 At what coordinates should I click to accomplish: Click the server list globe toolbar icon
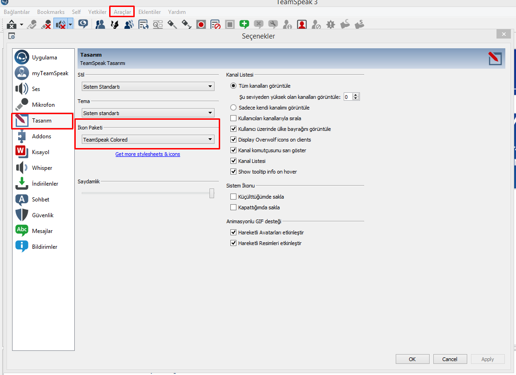144,24
